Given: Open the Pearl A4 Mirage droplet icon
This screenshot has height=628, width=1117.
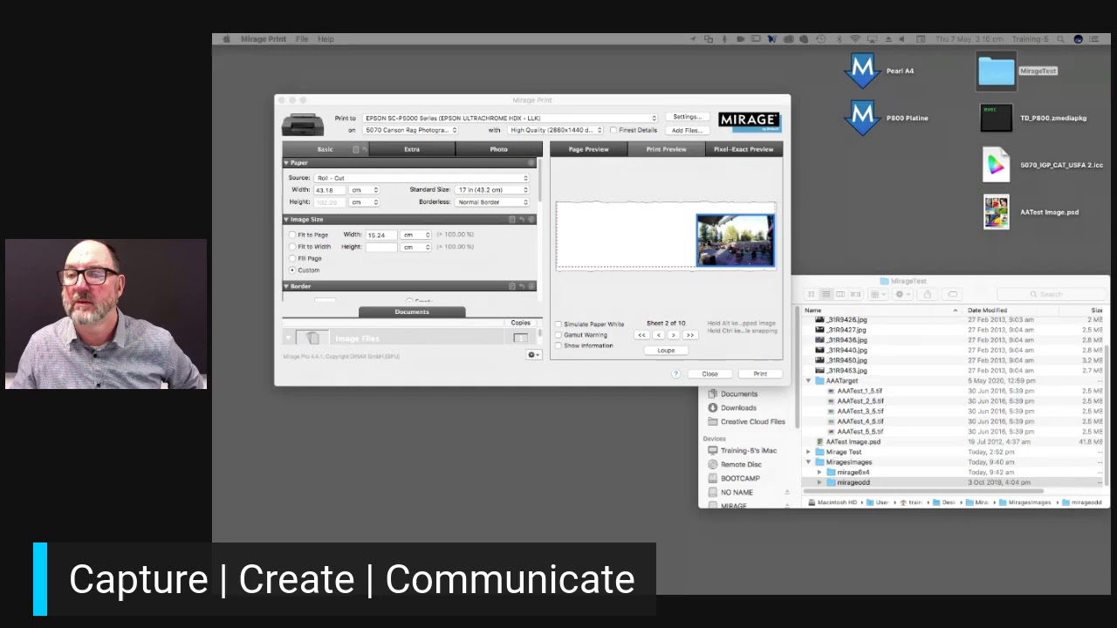Looking at the screenshot, I should point(862,71).
